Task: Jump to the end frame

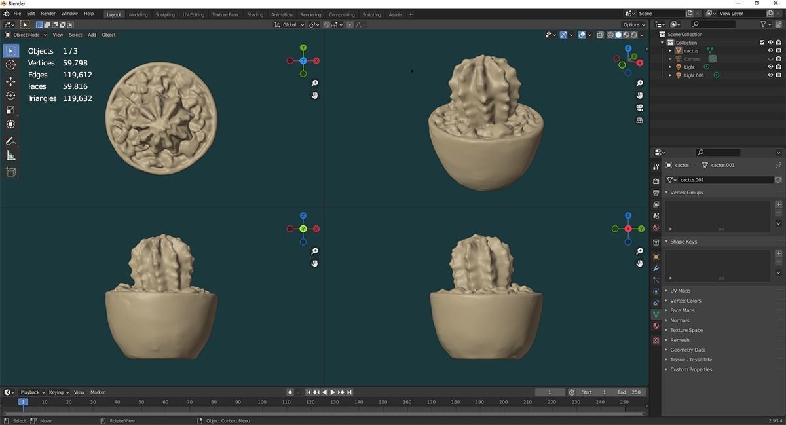Action: click(350, 392)
